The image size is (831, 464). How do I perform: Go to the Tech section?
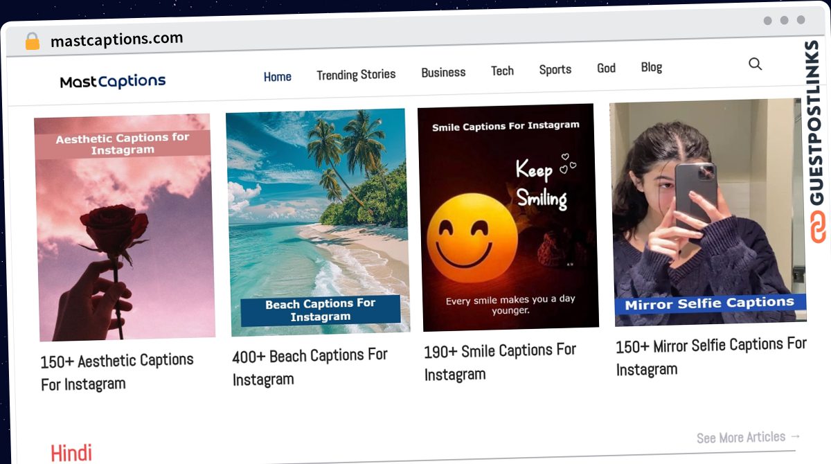[502, 71]
